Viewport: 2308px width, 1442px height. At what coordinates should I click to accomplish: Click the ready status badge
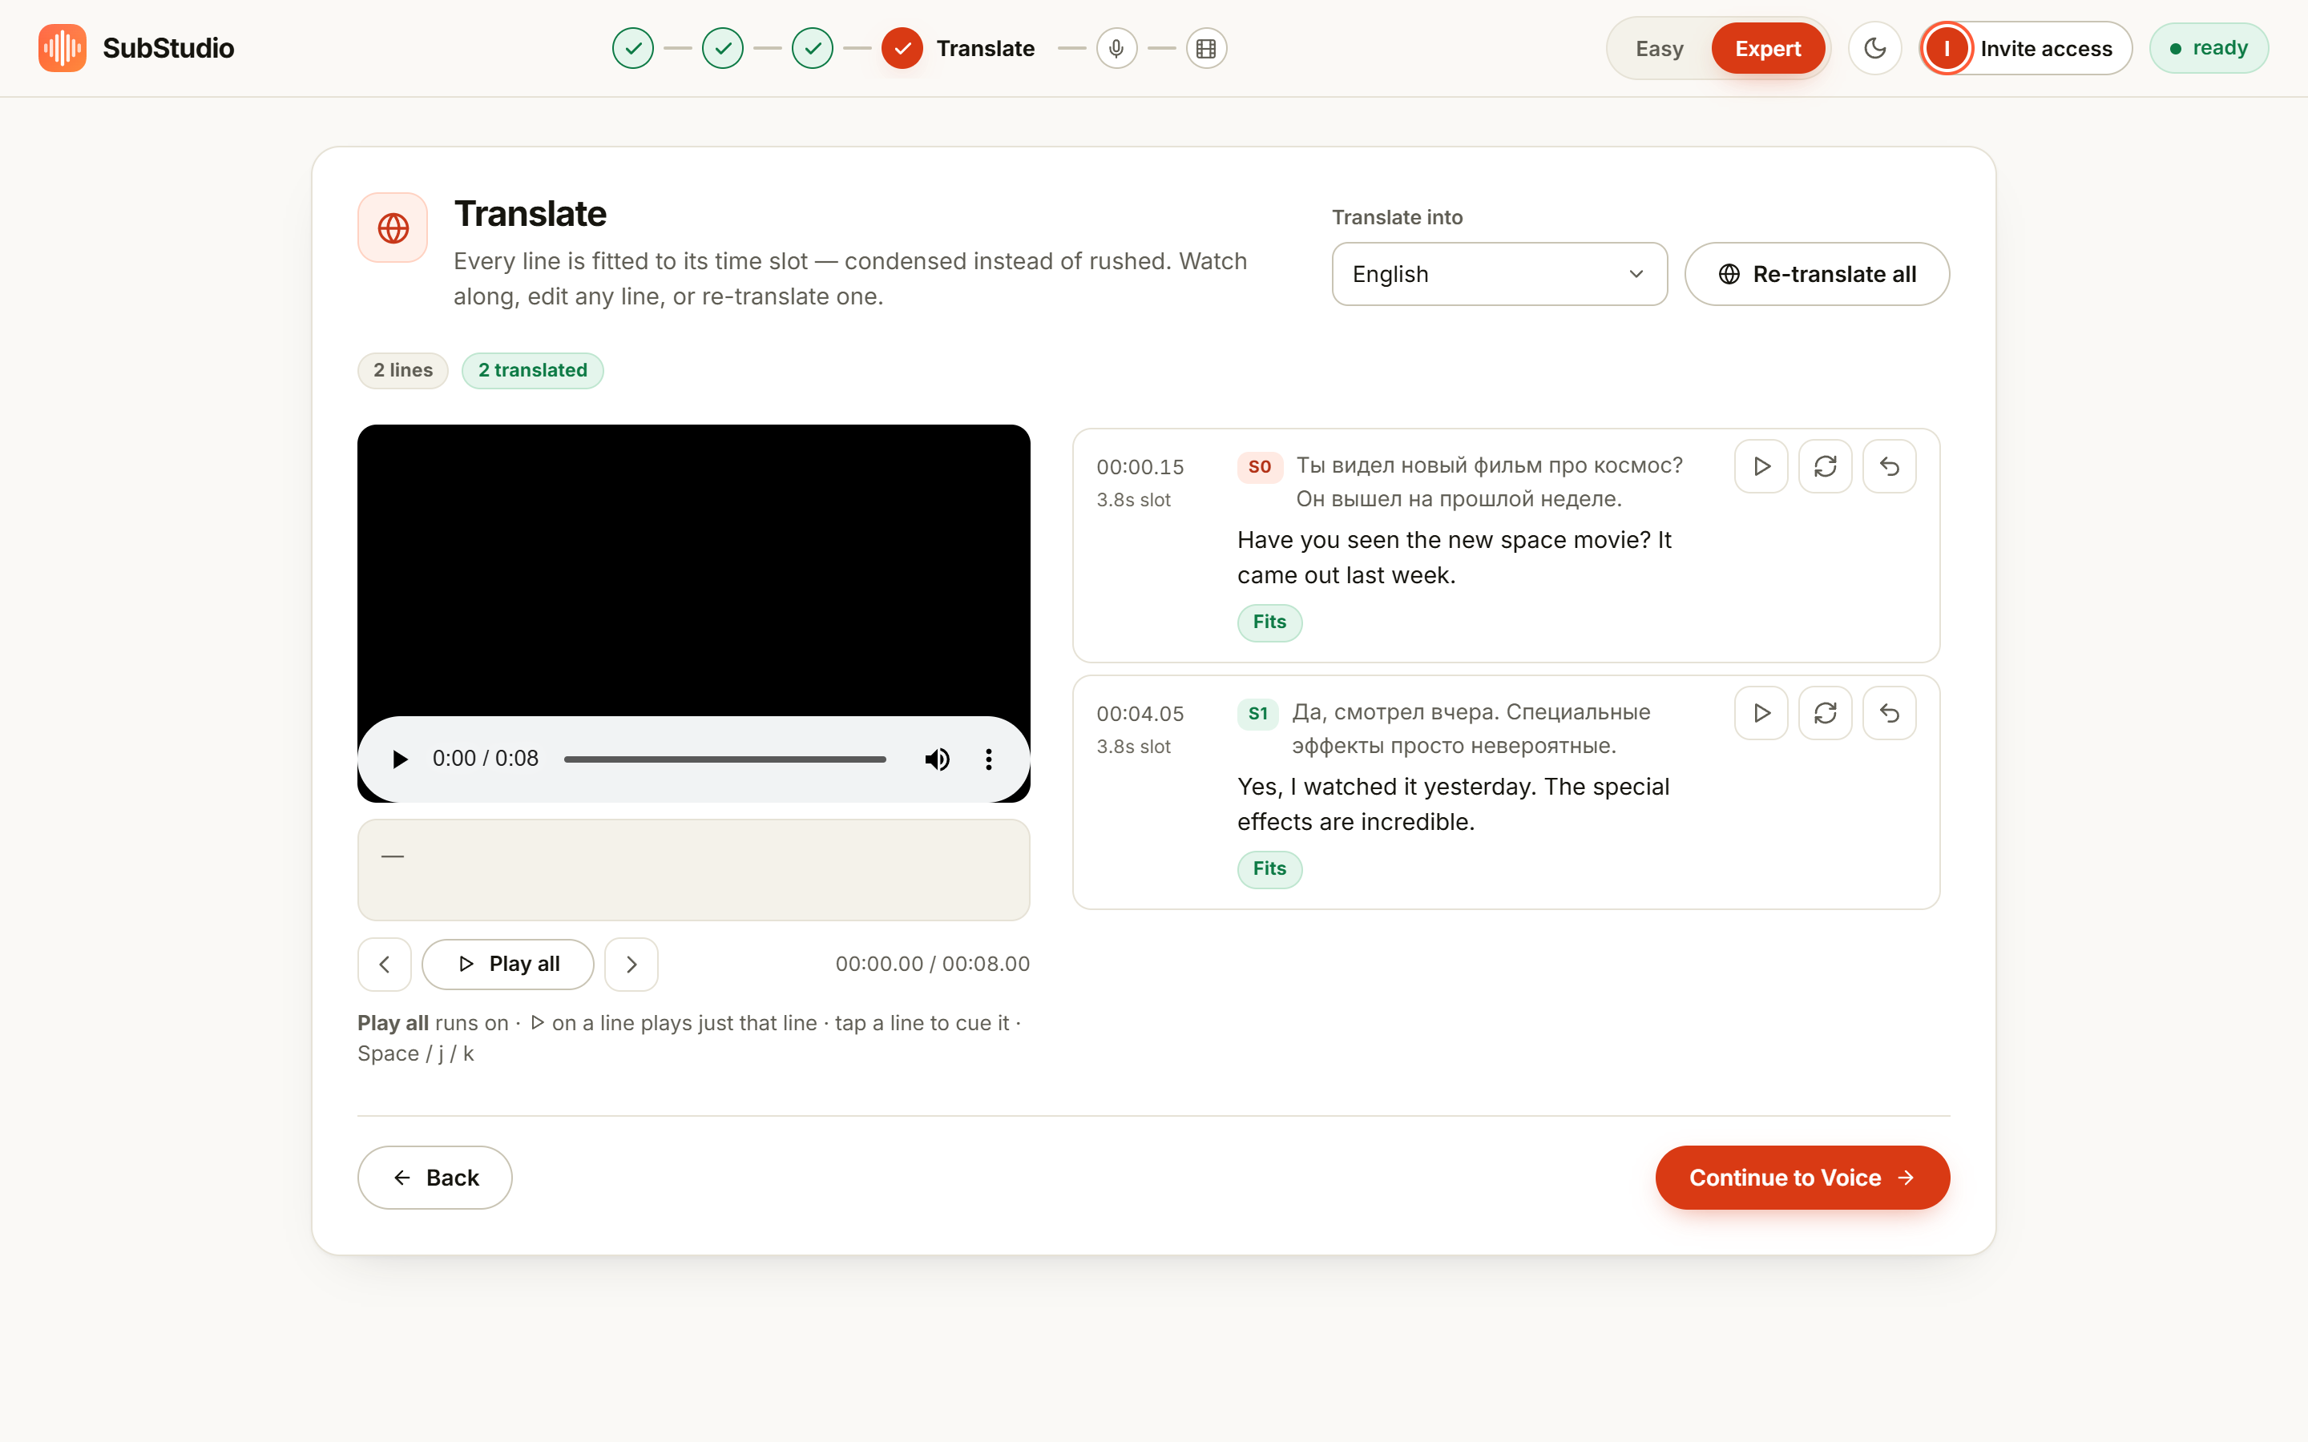[x=2209, y=48]
